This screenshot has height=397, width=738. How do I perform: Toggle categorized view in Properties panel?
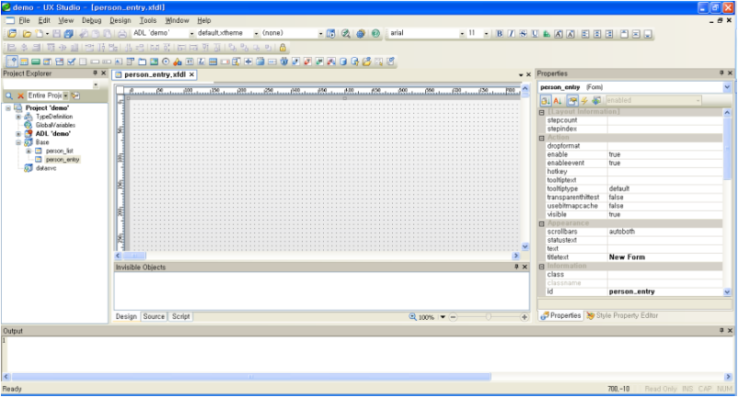coord(545,100)
